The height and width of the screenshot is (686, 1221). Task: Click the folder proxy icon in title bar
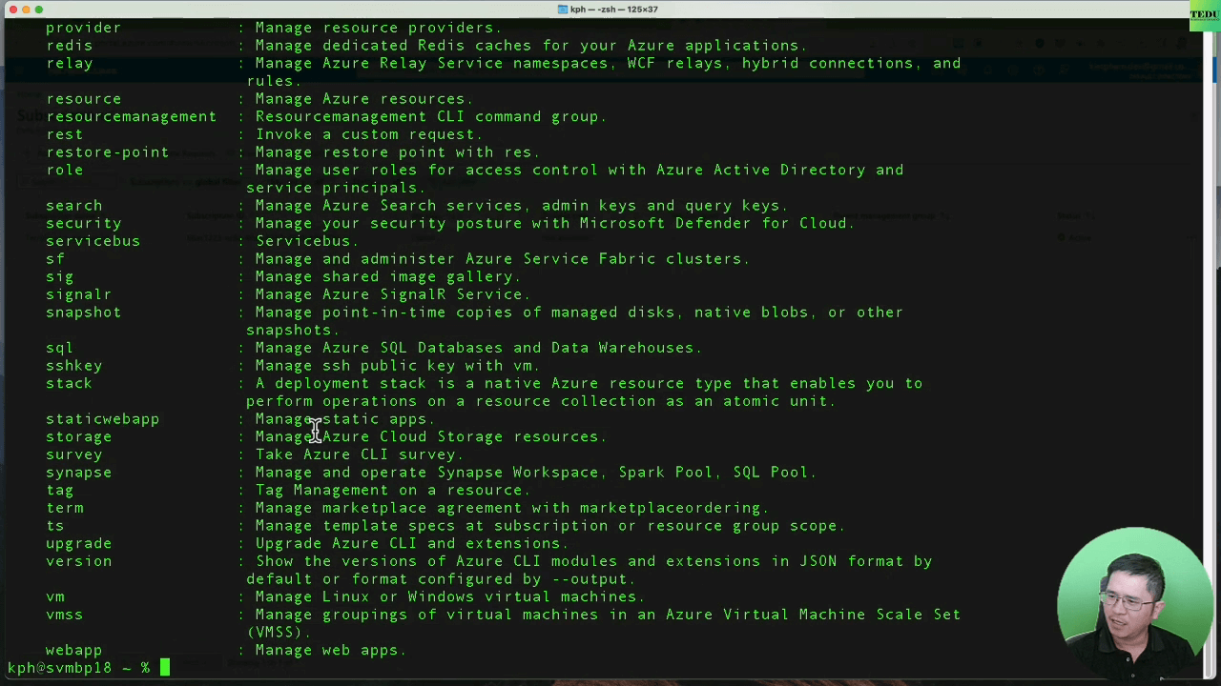pyautogui.click(x=563, y=10)
